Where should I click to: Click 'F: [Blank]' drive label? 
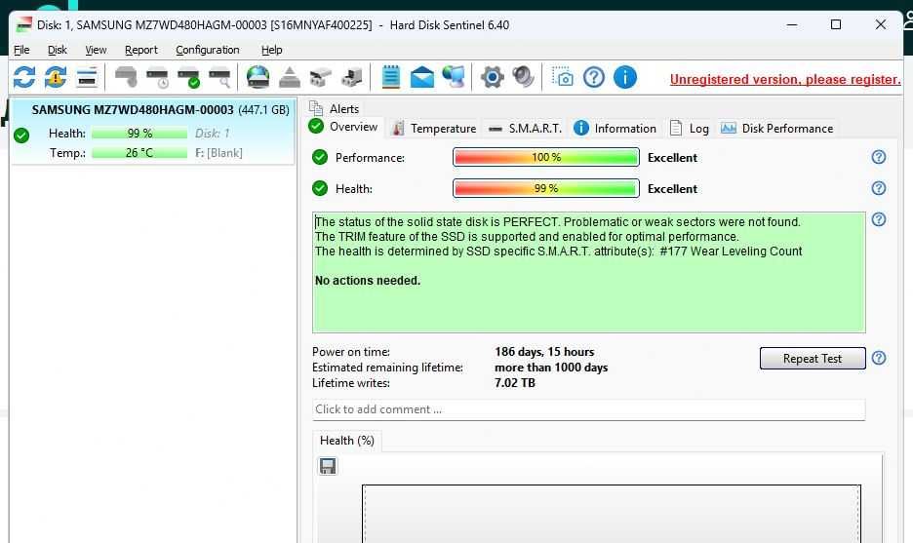218,153
